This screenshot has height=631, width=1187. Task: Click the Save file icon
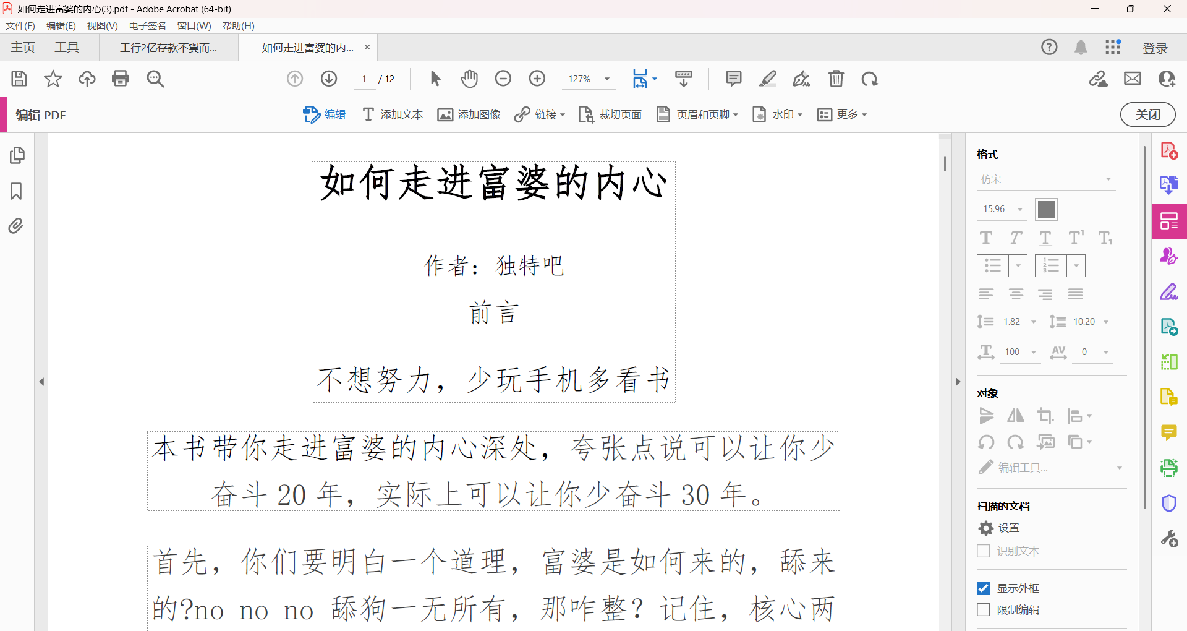[x=19, y=79]
